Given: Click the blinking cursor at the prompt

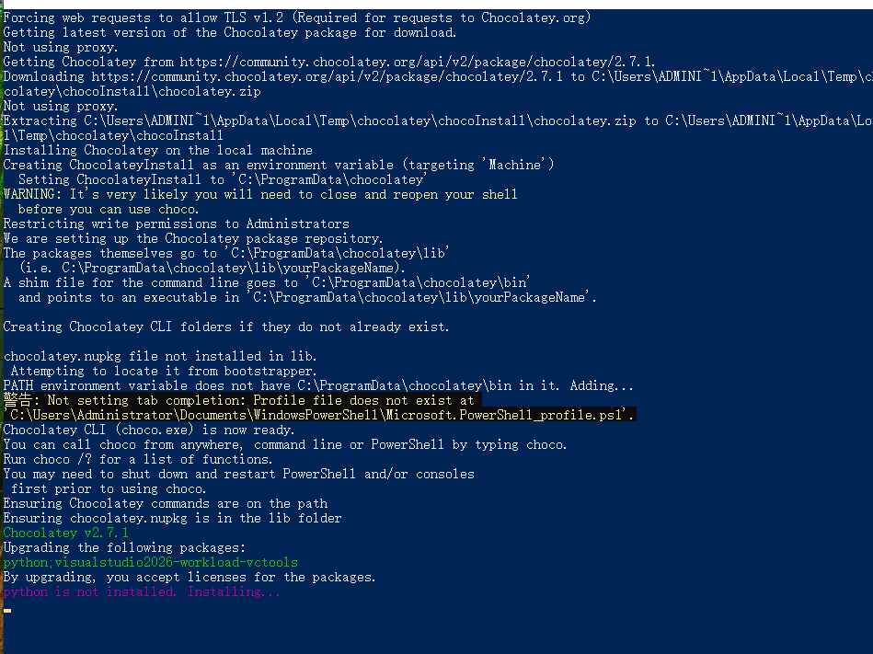Looking at the screenshot, I should [x=7, y=609].
